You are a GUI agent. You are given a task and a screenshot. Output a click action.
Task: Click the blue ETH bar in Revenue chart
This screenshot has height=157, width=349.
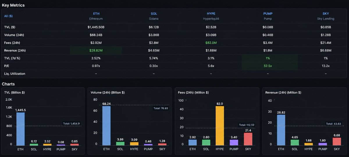click(281, 130)
